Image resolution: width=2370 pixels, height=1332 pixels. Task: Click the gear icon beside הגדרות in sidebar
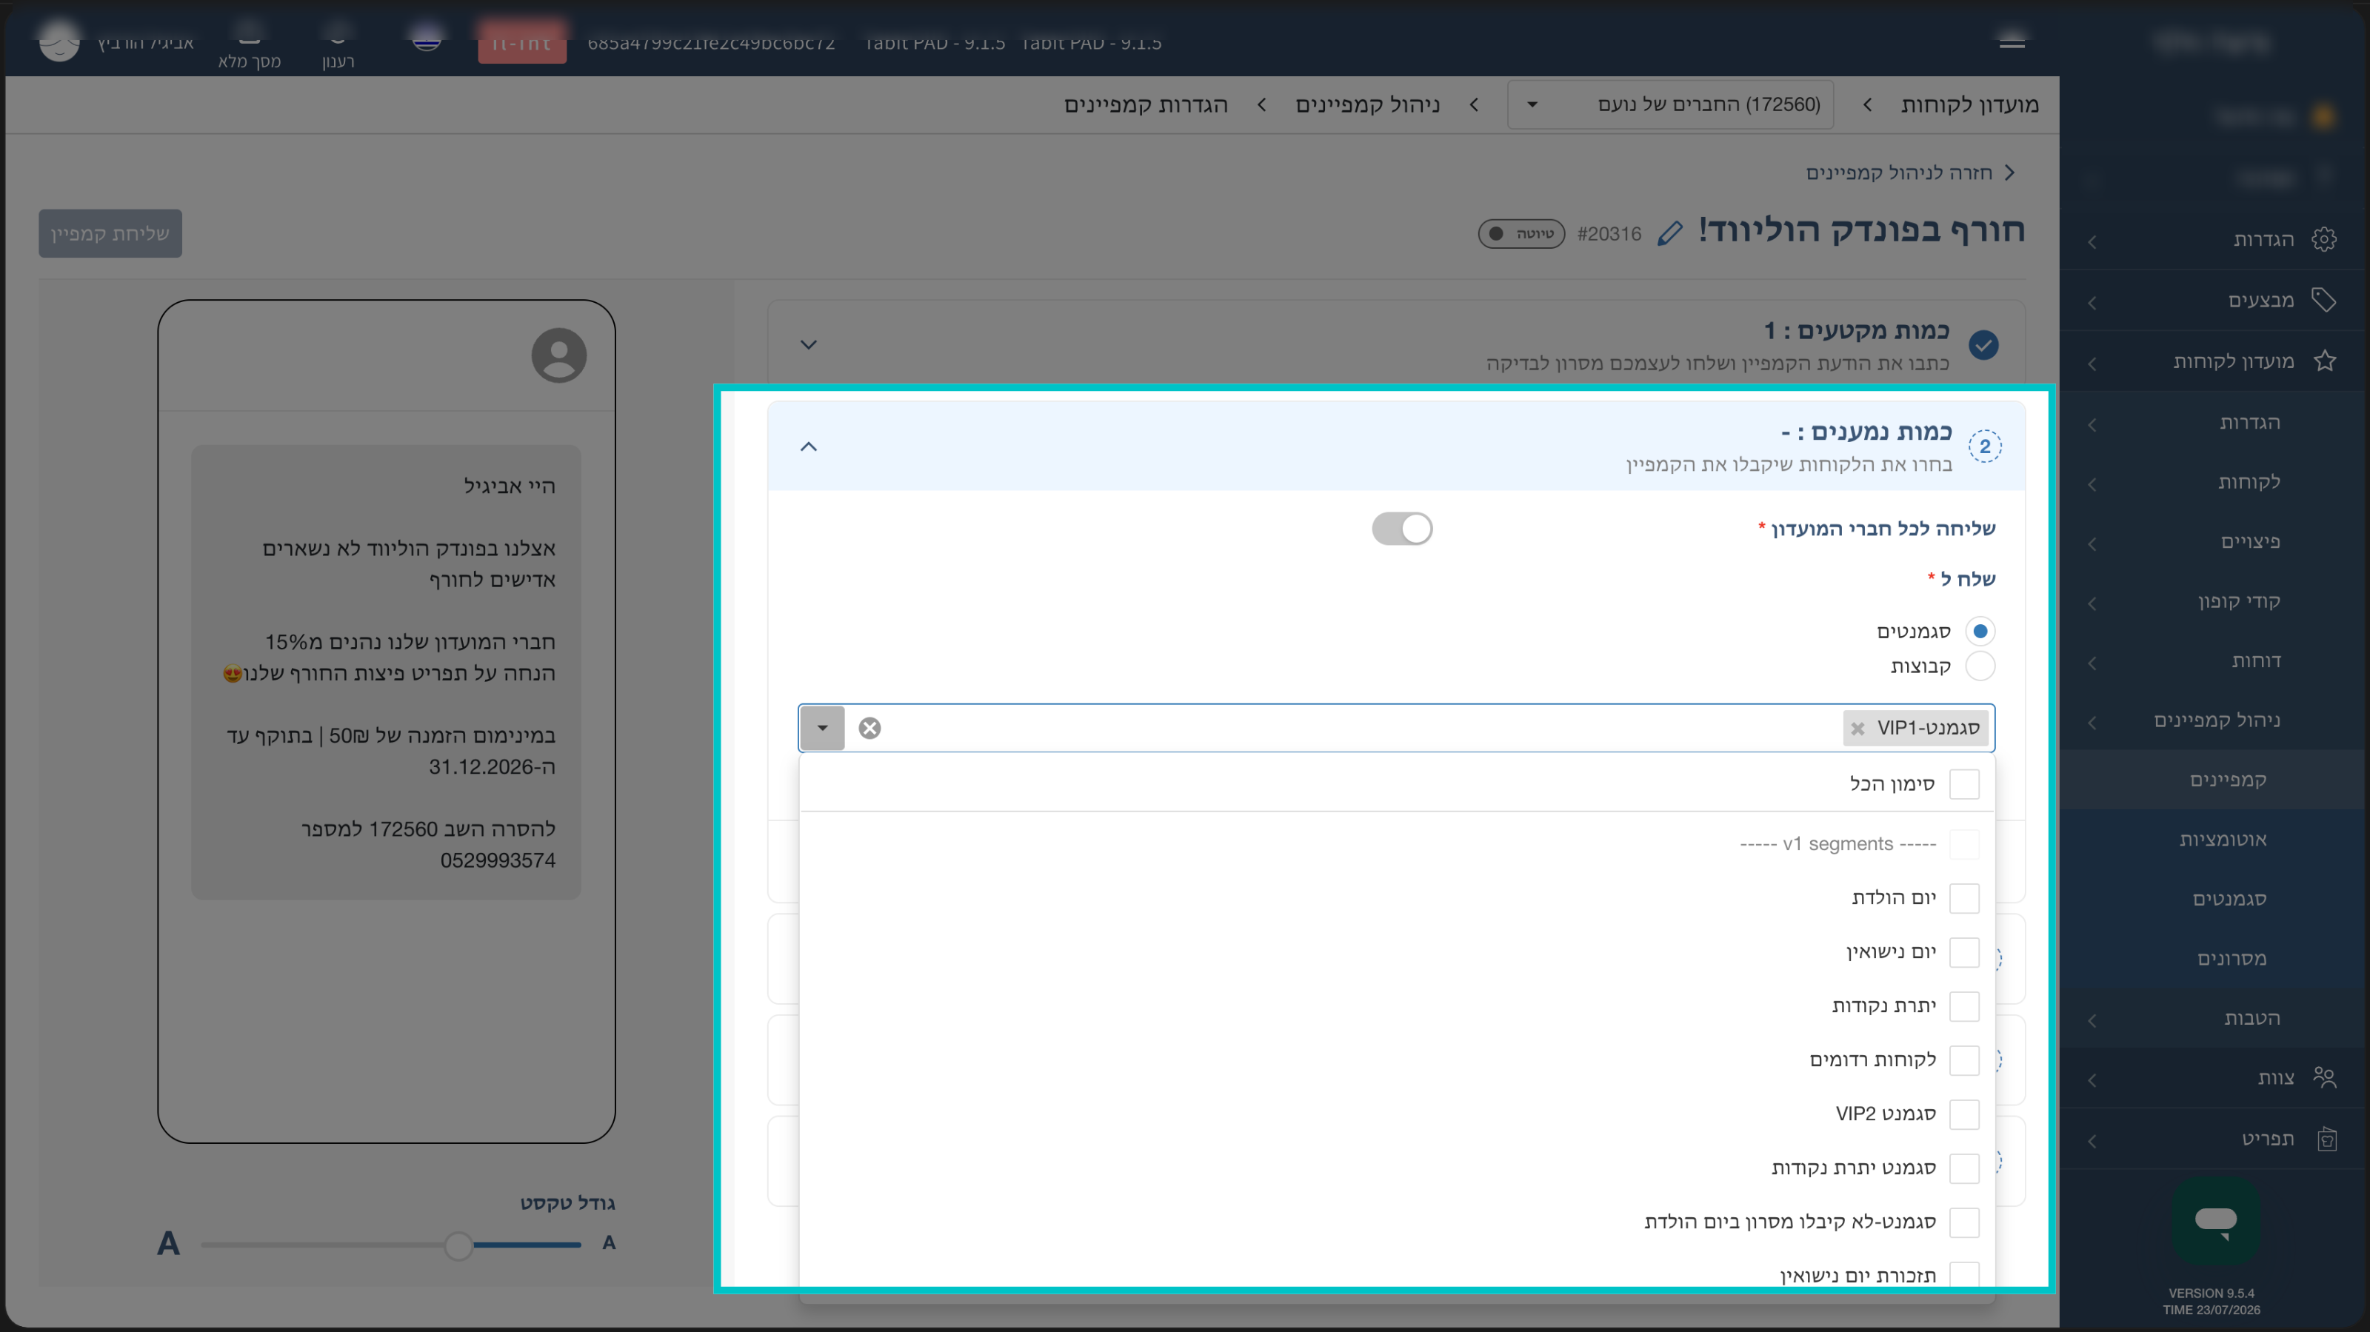[2324, 239]
